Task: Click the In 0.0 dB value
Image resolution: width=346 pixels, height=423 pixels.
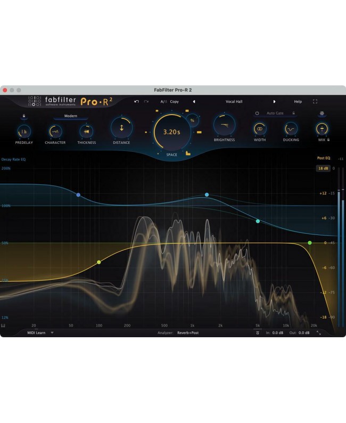Action: click(277, 332)
